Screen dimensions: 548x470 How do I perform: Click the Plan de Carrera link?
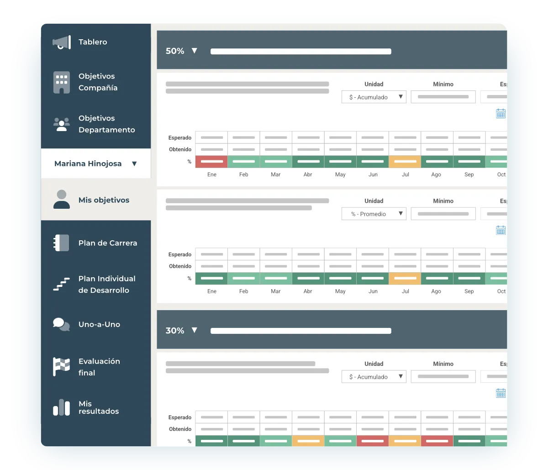click(107, 243)
